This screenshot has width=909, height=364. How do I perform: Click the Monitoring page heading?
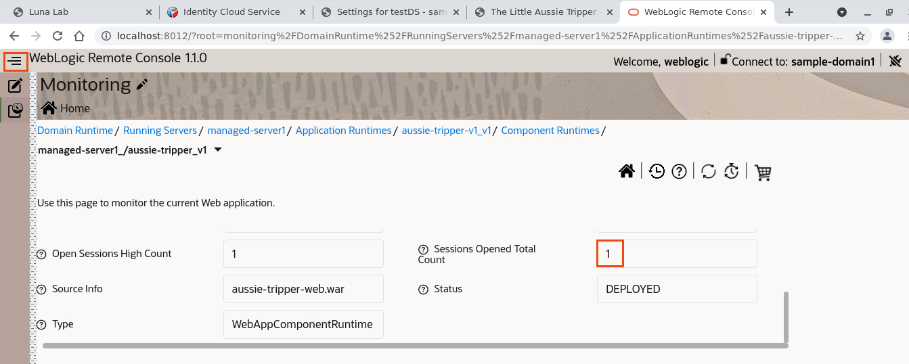[85, 85]
